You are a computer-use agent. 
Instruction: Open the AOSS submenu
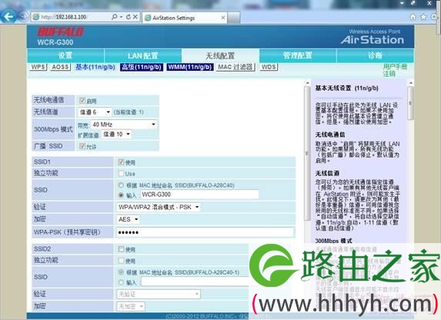pos(60,67)
